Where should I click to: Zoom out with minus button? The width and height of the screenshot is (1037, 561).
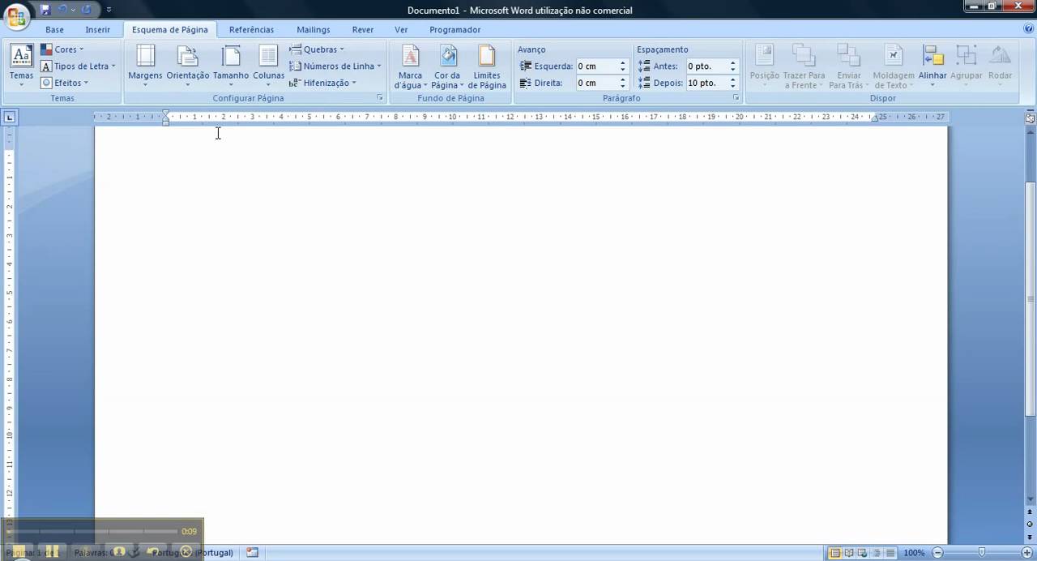pyautogui.click(x=937, y=553)
